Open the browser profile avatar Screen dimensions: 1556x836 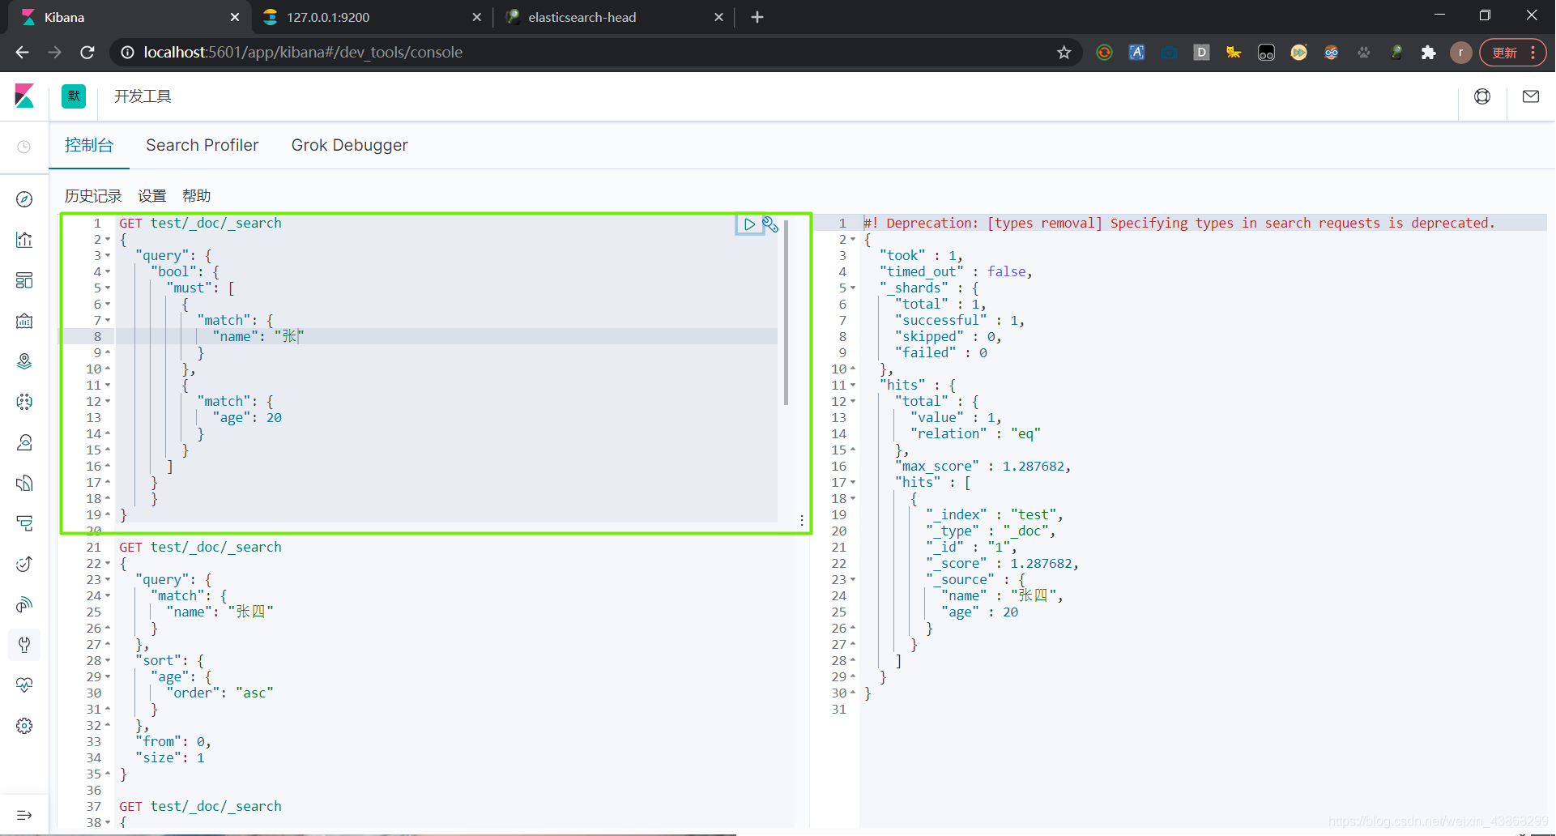point(1461,53)
